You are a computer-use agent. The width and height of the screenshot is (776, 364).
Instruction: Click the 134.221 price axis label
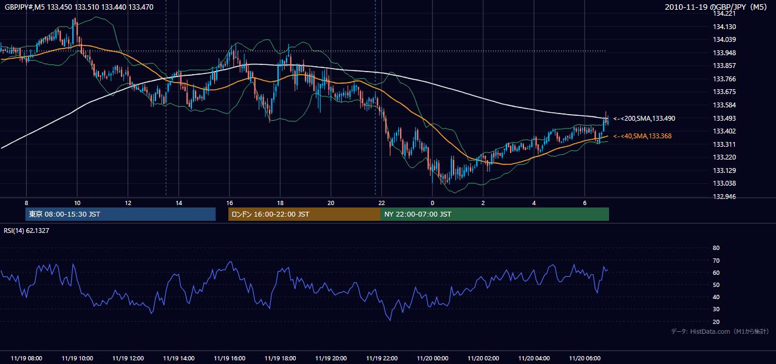click(x=724, y=14)
